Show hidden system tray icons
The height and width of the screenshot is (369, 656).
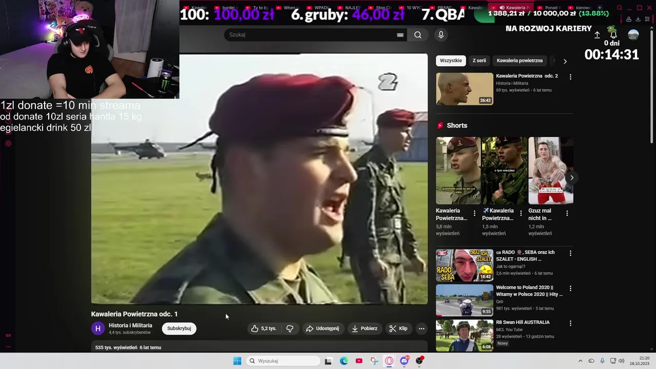[580, 361]
